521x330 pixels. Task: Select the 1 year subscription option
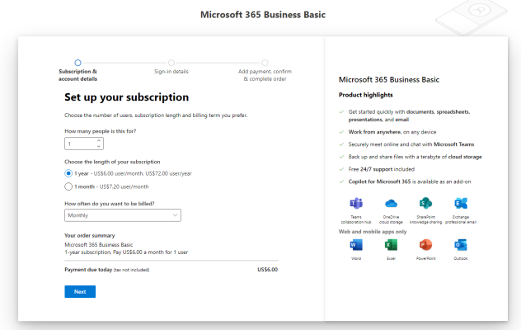(x=68, y=173)
